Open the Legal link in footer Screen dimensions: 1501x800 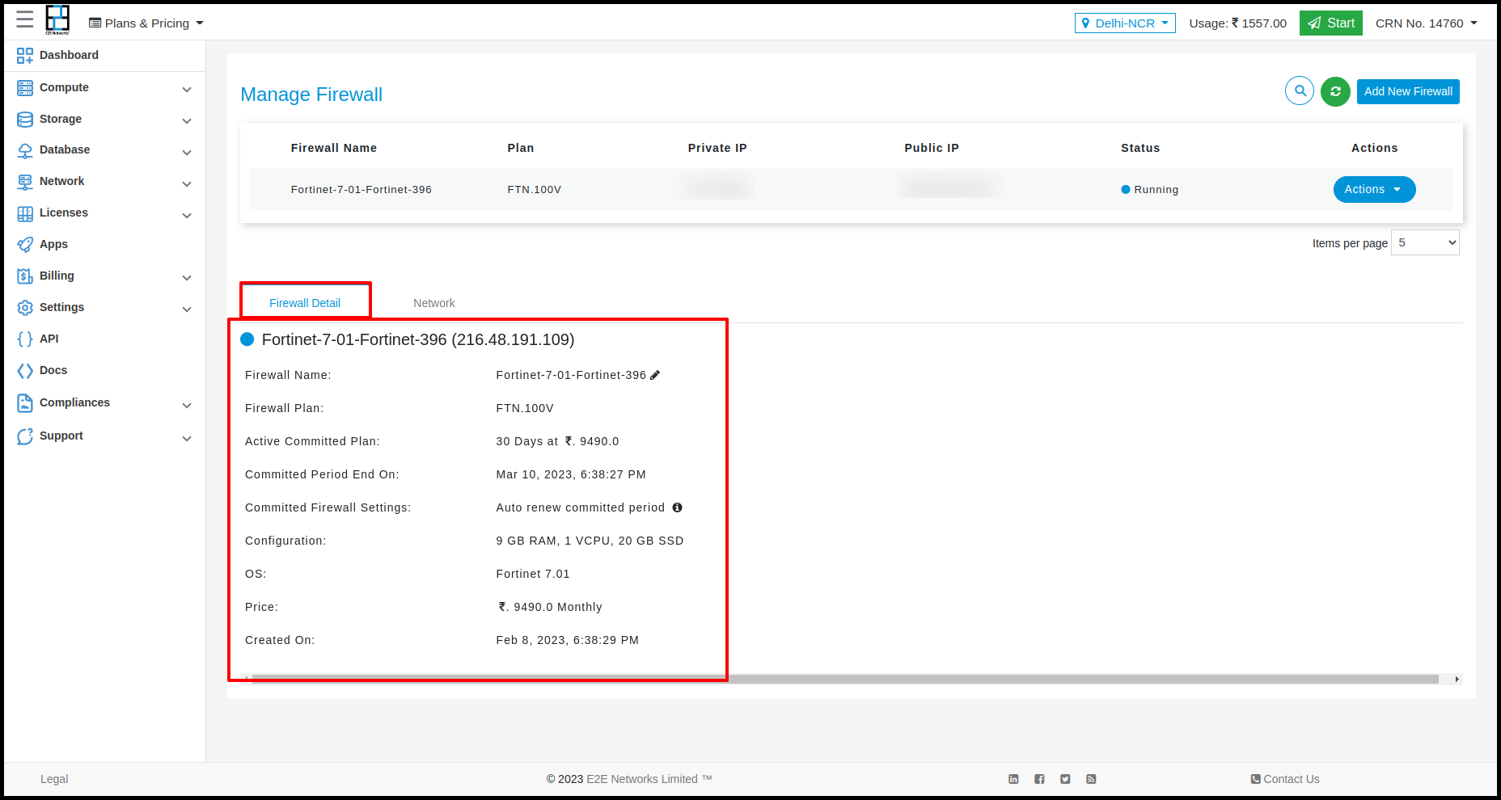54,779
